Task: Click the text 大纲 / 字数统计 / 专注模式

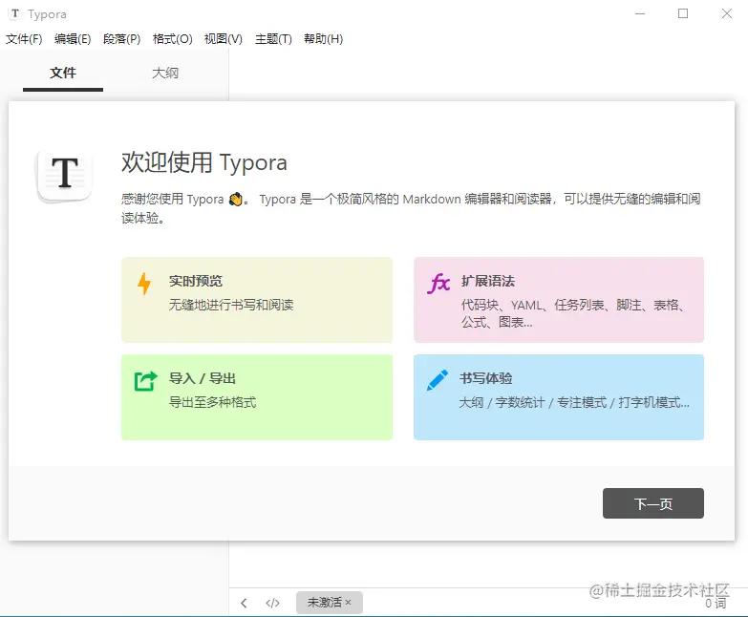Action: pyautogui.click(x=533, y=402)
